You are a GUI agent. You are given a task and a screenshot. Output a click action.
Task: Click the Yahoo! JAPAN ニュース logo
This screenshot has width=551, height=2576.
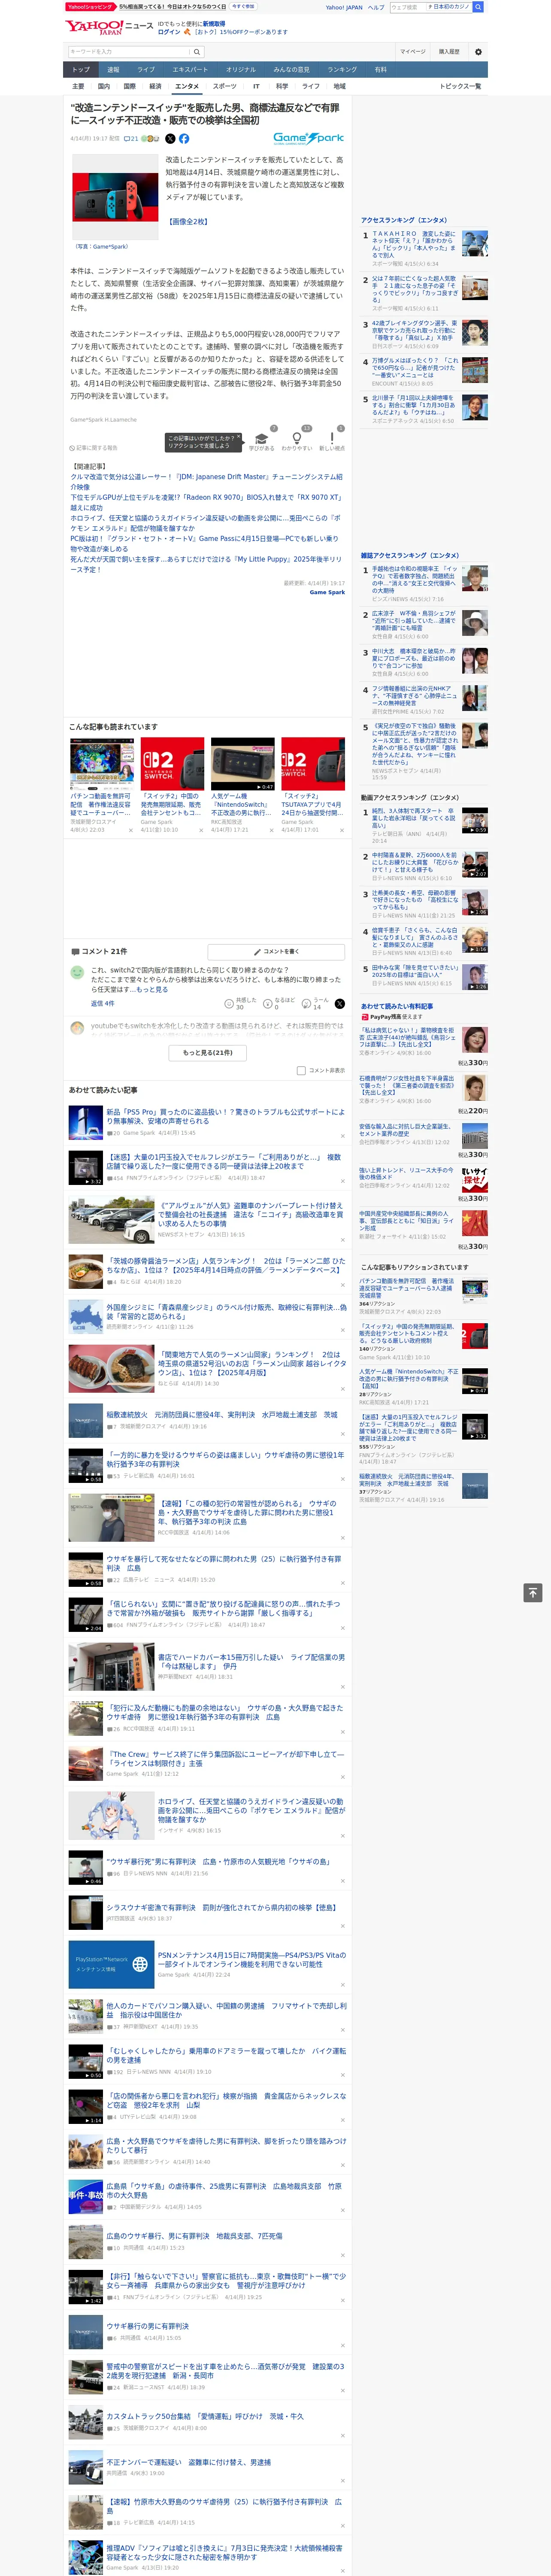[109, 27]
